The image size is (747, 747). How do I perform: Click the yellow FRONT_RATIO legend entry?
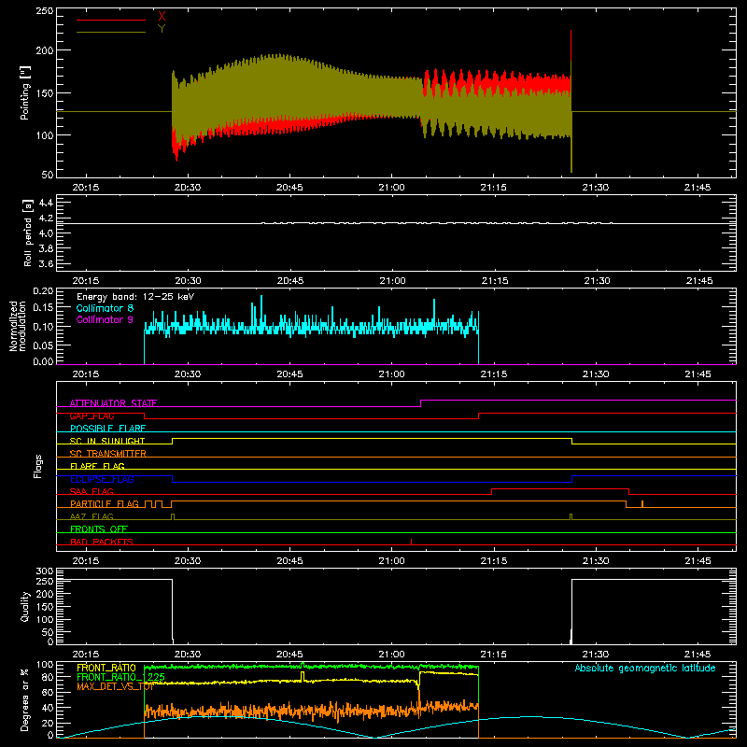(x=106, y=668)
